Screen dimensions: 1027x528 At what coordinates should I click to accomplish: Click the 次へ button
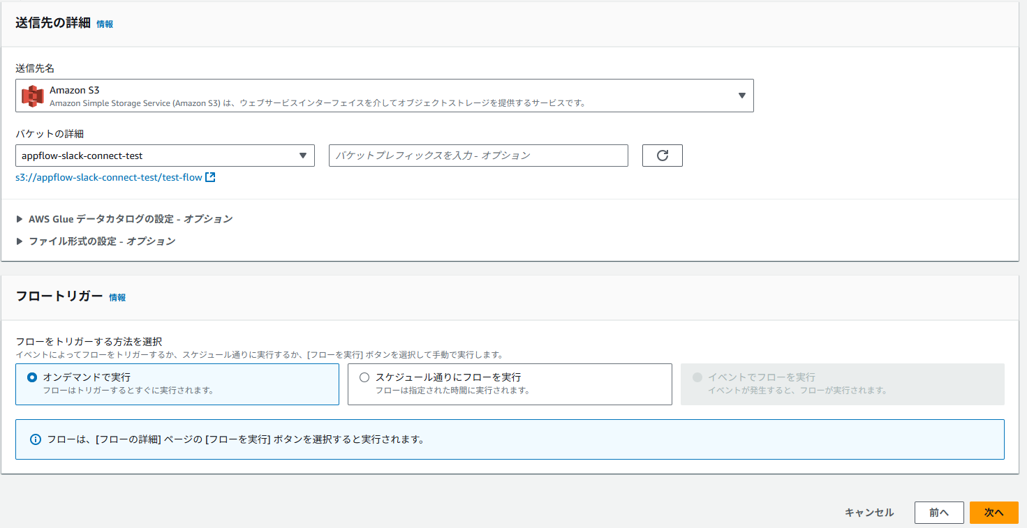pos(994,513)
